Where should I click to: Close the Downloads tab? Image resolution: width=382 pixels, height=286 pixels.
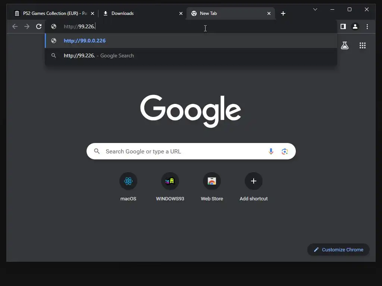(181, 13)
